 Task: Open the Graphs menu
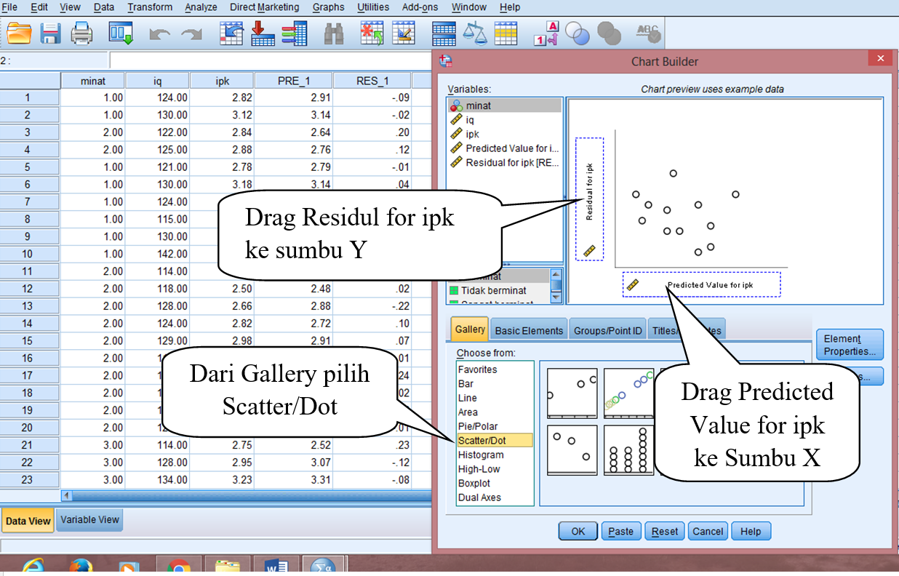click(328, 7)
